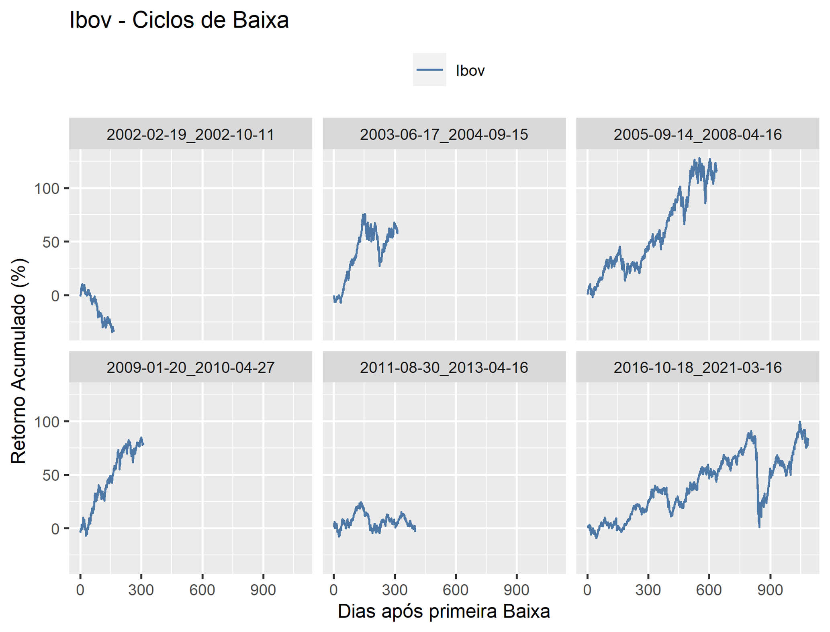Click the y-axis title Retorno Acumulado (%)

[x=18, y=361]
